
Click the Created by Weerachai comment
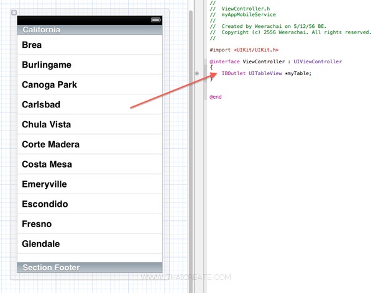pos(268,26)
